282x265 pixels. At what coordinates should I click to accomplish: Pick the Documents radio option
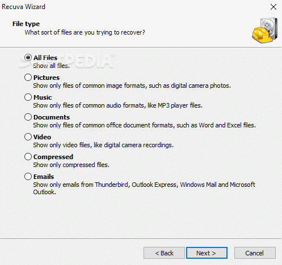pos(28,117)
